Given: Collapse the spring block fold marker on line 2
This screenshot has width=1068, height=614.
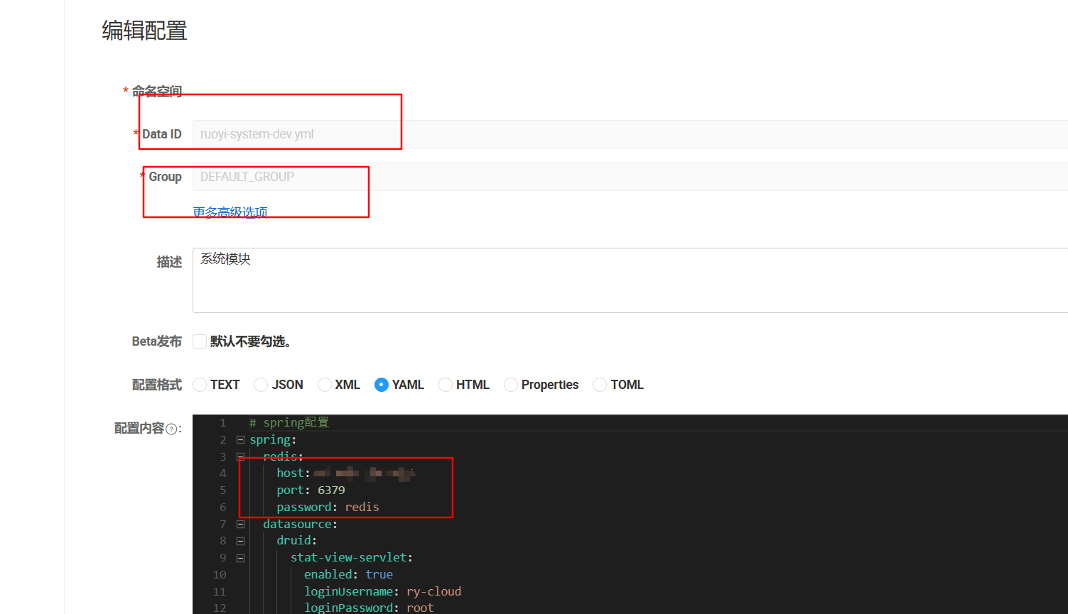Looking at the screenshot, I should pos(240,439).
